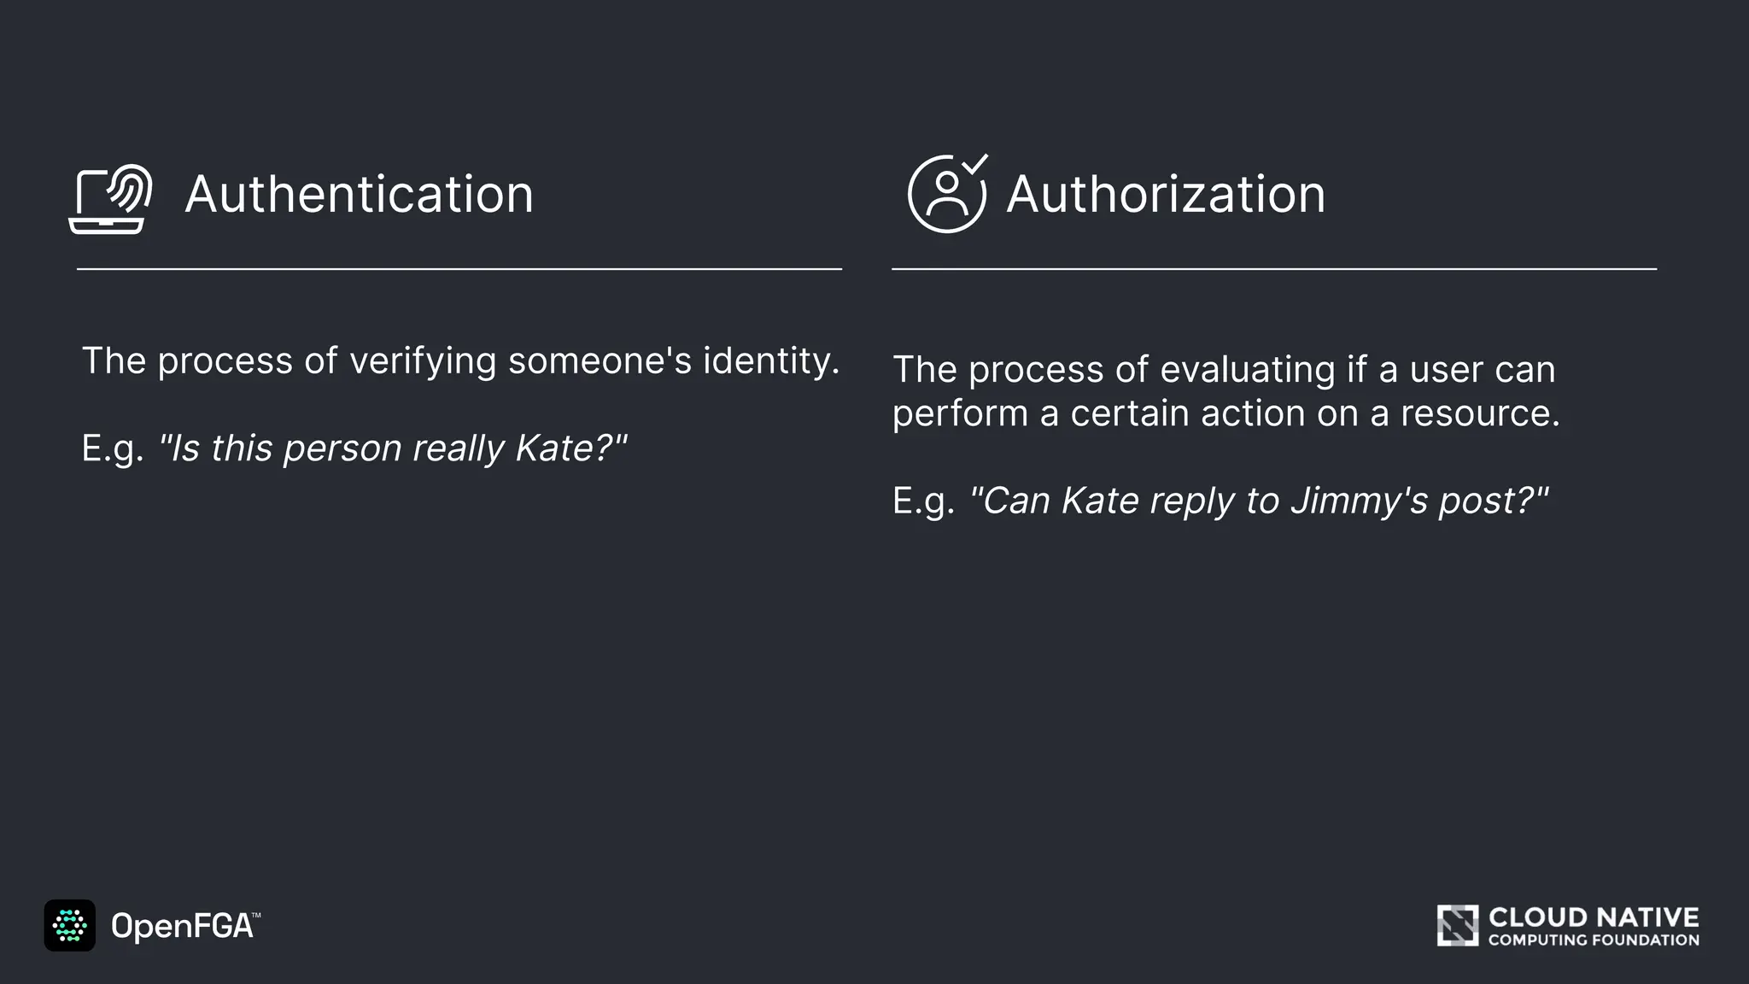Click the Cloud Native Computing Foundation icon
Viewport: 1749px width, 984px height.
1457,926
